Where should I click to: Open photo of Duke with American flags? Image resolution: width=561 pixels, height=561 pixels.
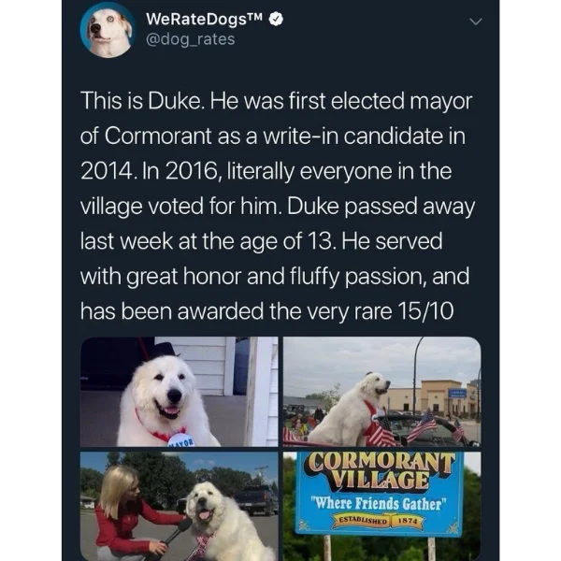point(381,392)
